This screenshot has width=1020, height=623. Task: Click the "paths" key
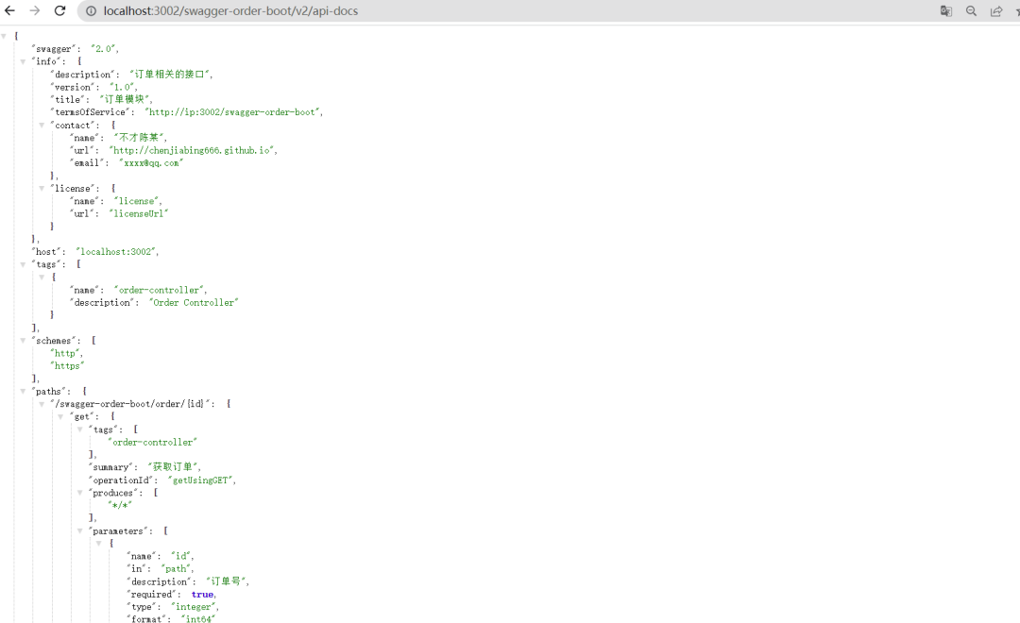click(49, 392)
